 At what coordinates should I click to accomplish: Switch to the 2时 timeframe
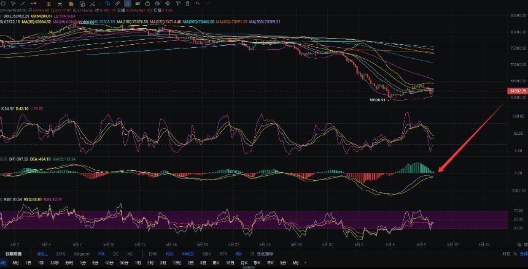[x=150, y=263]
